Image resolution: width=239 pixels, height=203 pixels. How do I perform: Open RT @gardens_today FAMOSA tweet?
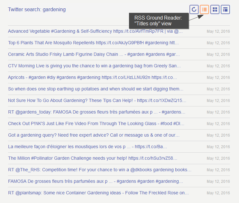tap(97, 112)
